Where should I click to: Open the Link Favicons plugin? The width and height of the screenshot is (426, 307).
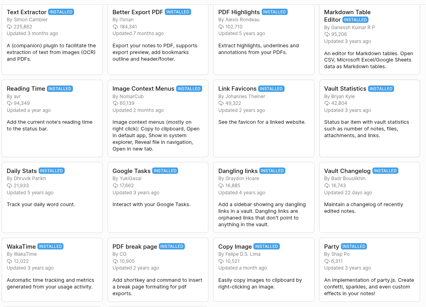pos(237,89)
